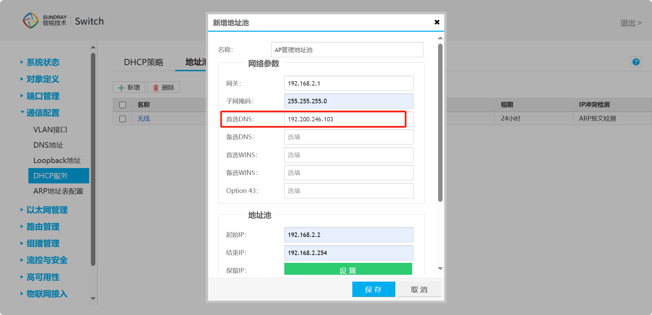Click the 新增 add button
This screenshot has height=315, width=652.
point(129,87)
